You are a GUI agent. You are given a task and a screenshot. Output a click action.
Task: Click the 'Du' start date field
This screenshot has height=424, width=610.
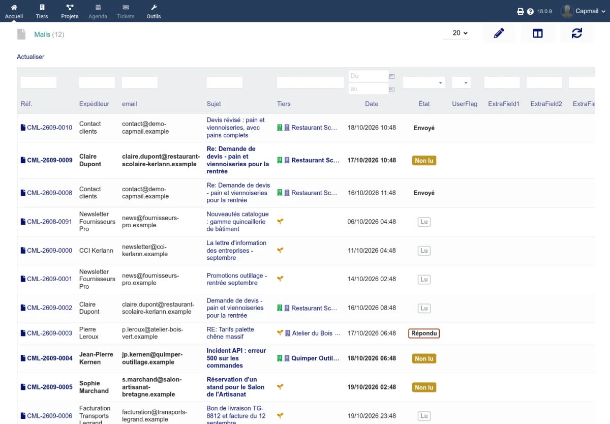point(368,76)
